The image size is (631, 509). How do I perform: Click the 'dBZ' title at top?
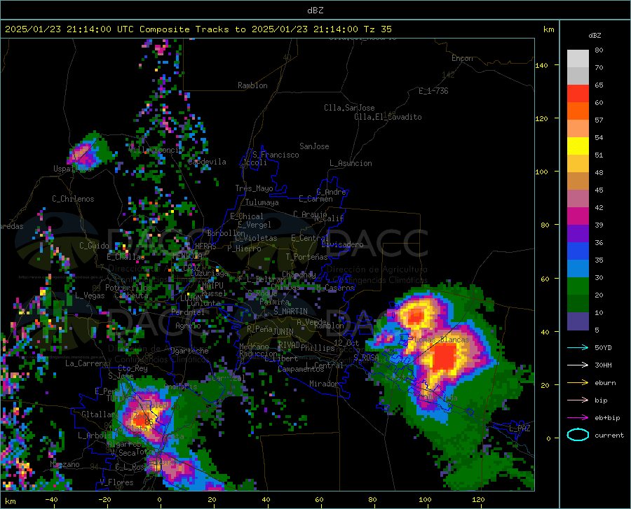315,11
